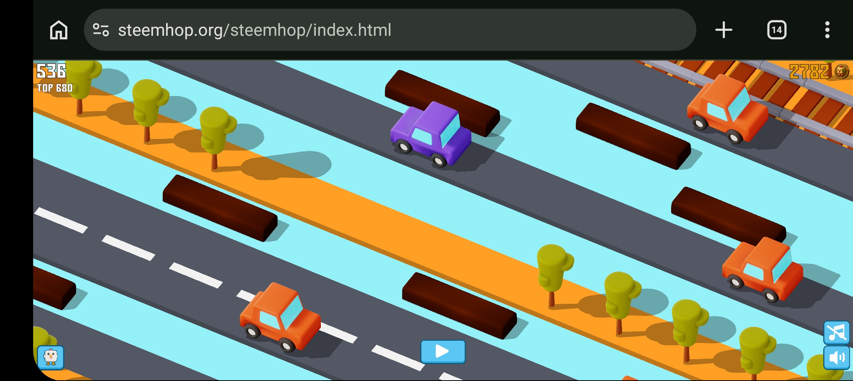This screenshot has height=381, width=853.
Task: Click the TOP 680 high score label
Action: (55, 88)
